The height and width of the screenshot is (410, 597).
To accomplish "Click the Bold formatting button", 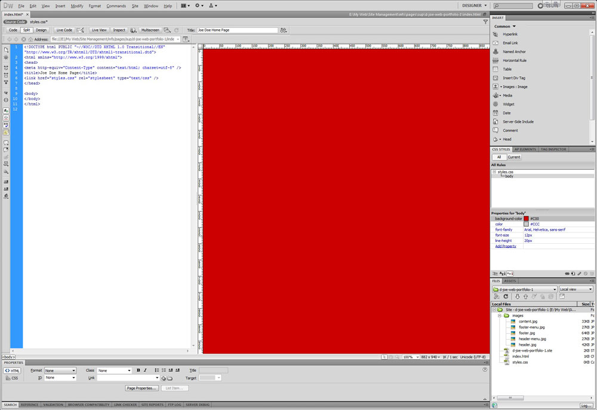I will click(x=139, y=370).
